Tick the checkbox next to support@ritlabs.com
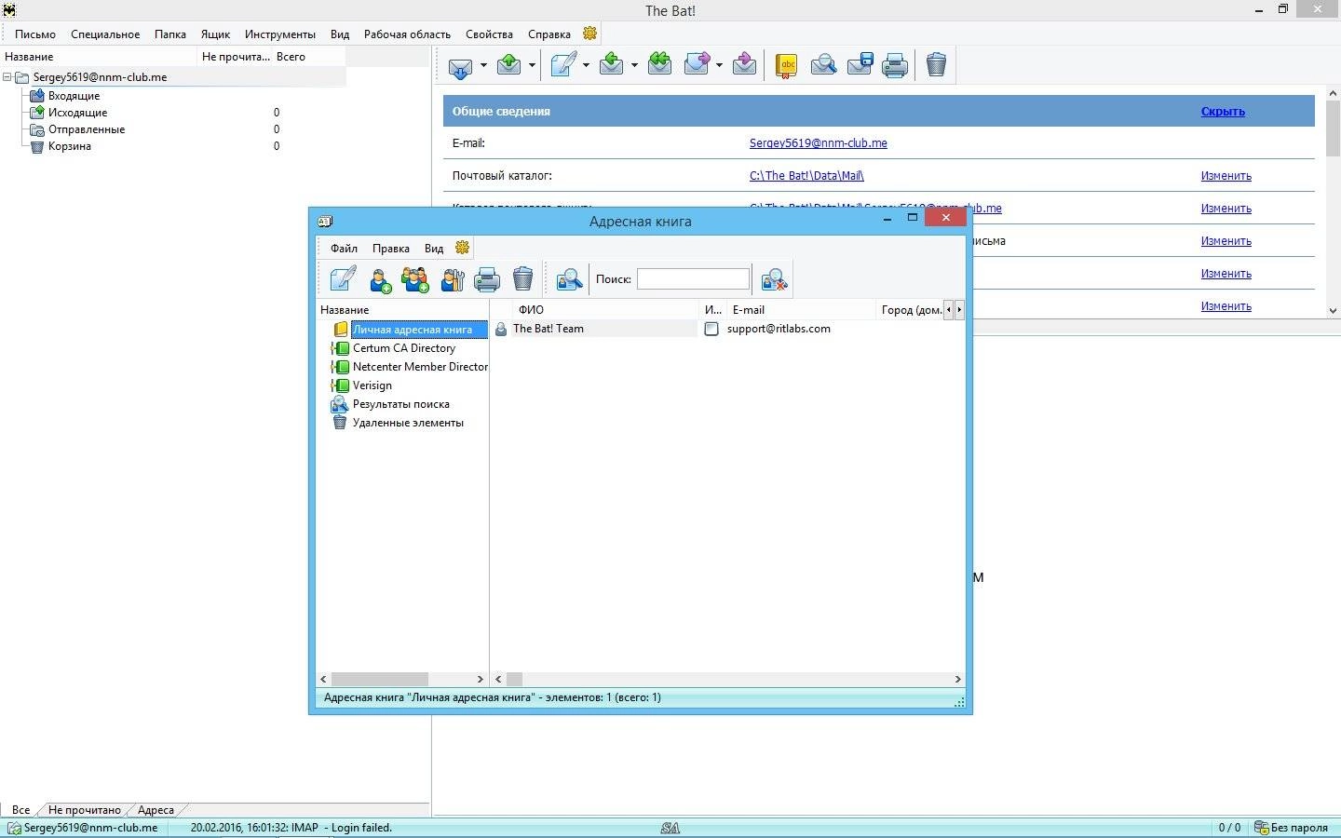 coord(711,329)
